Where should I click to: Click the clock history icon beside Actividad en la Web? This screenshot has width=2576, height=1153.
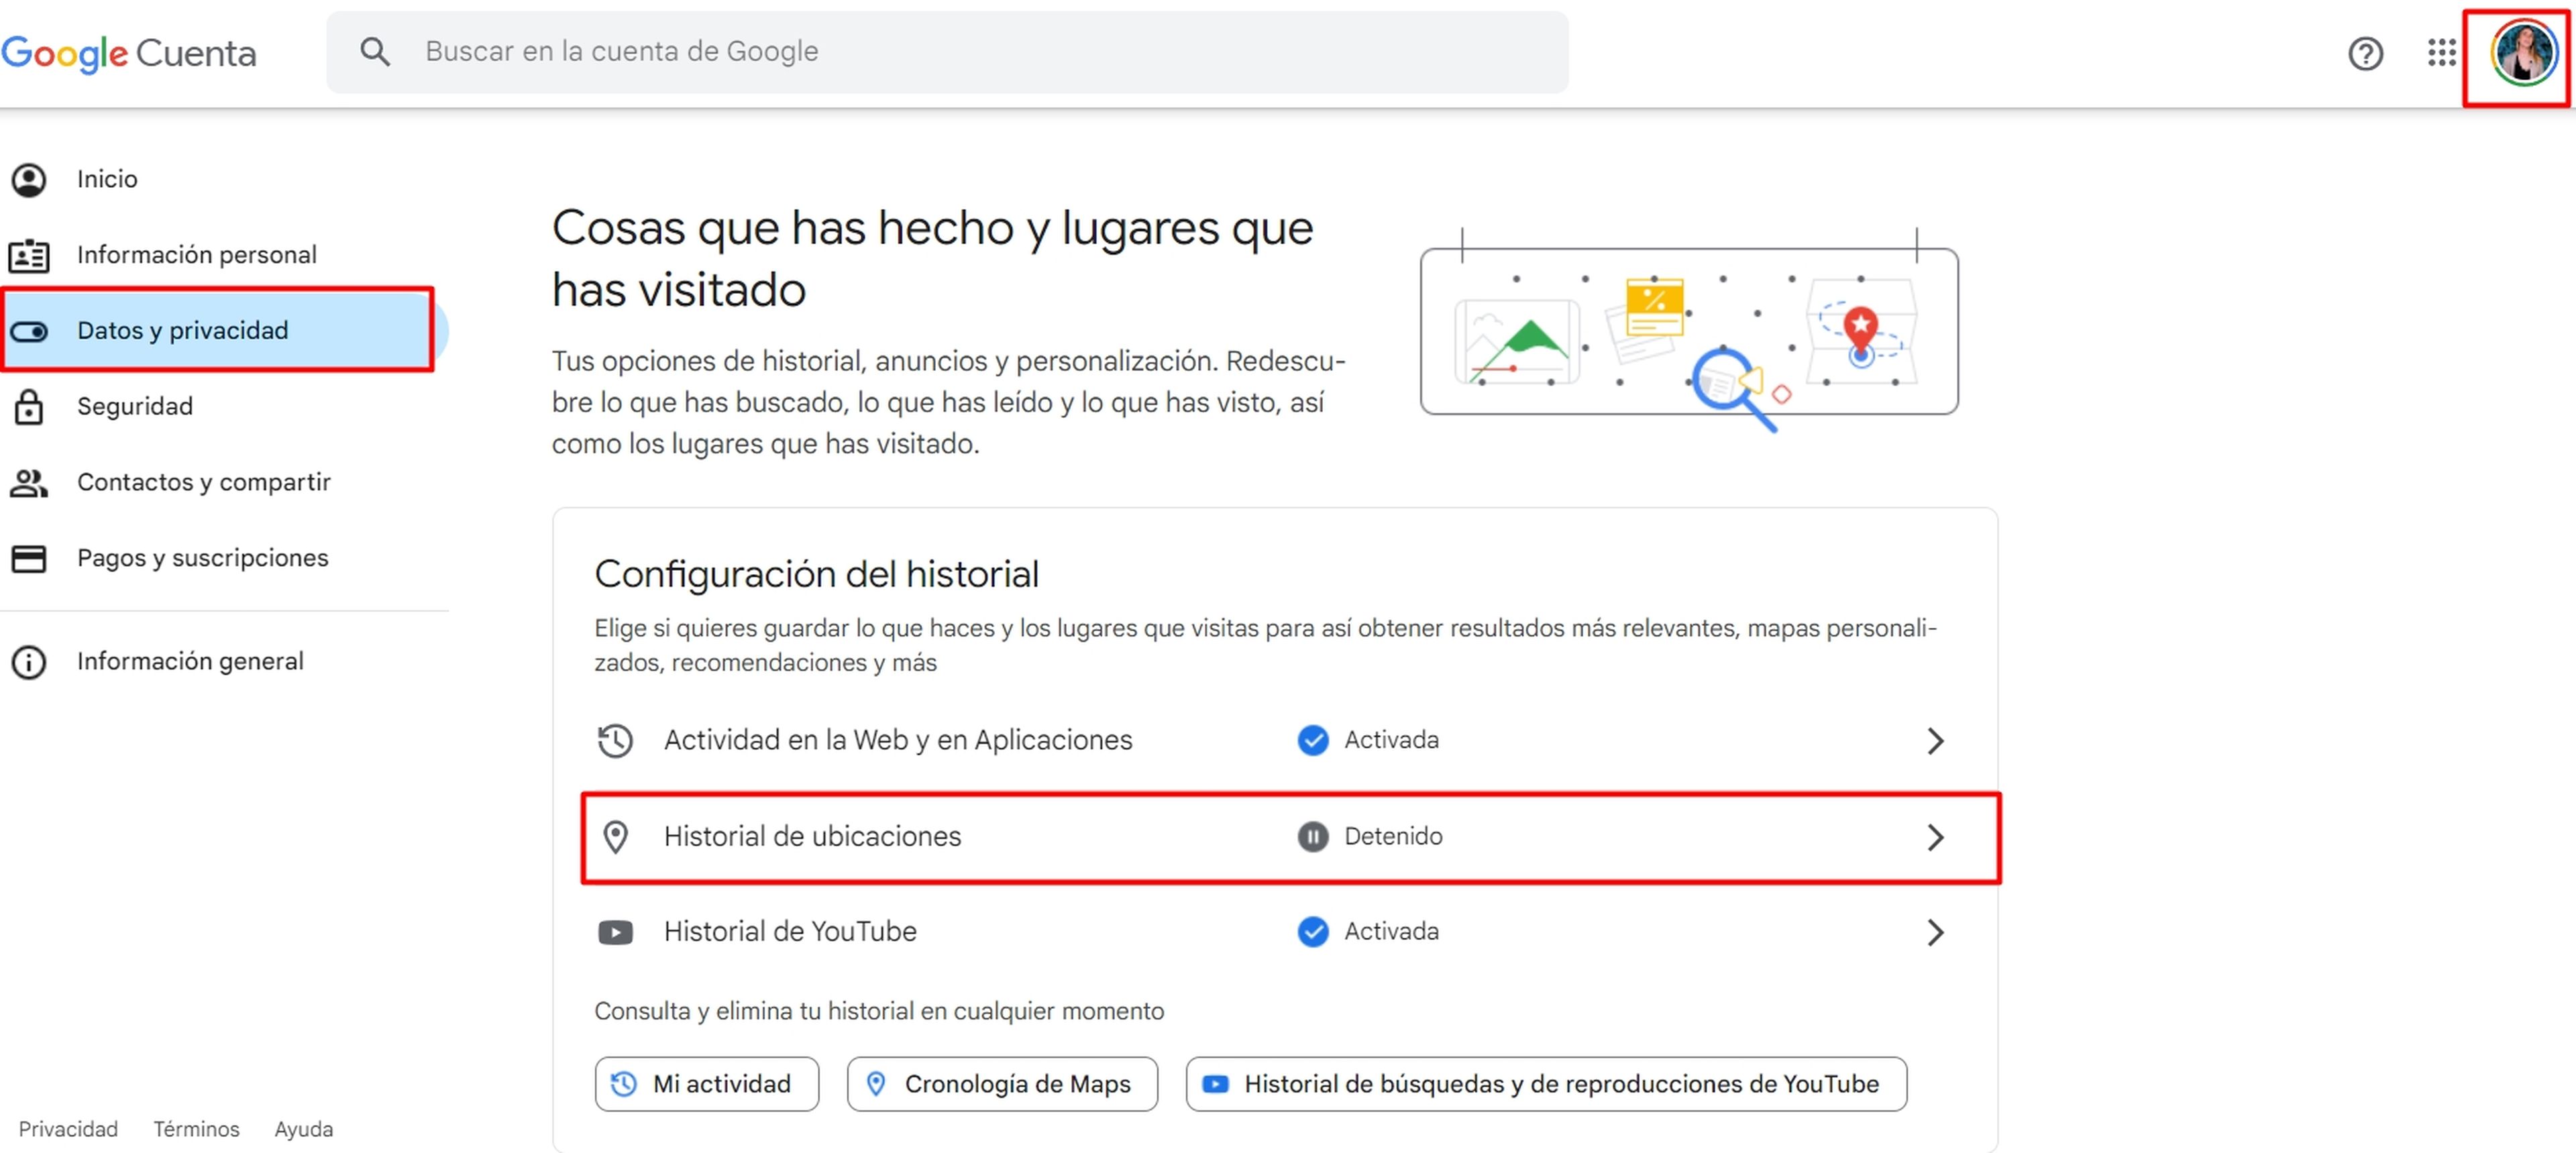[615, 741]
